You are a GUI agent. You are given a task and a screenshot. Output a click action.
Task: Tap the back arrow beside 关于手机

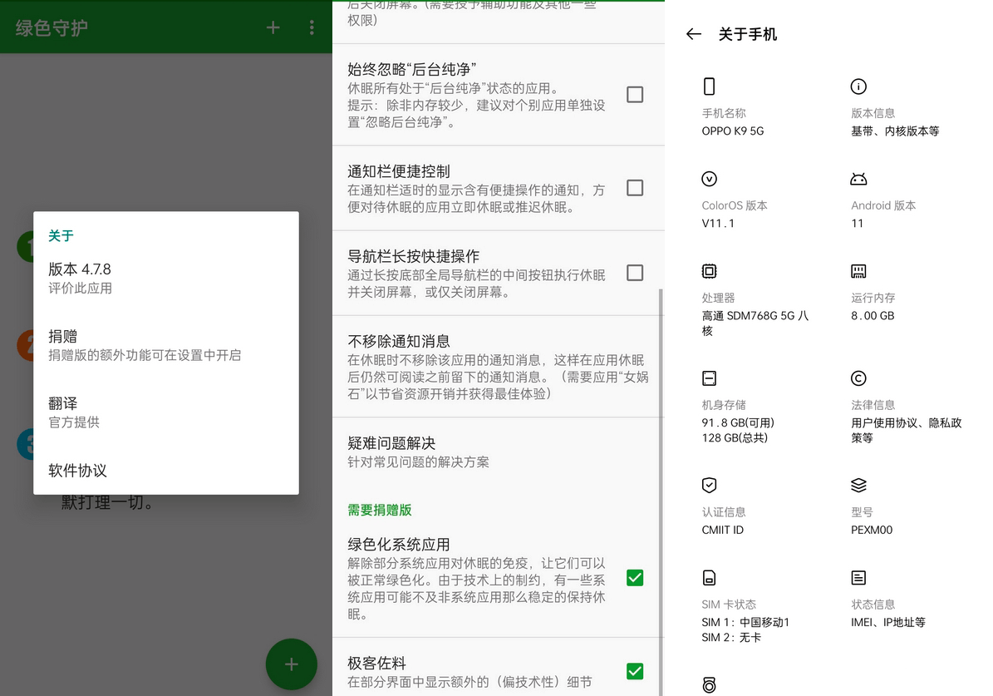[694, 34]
